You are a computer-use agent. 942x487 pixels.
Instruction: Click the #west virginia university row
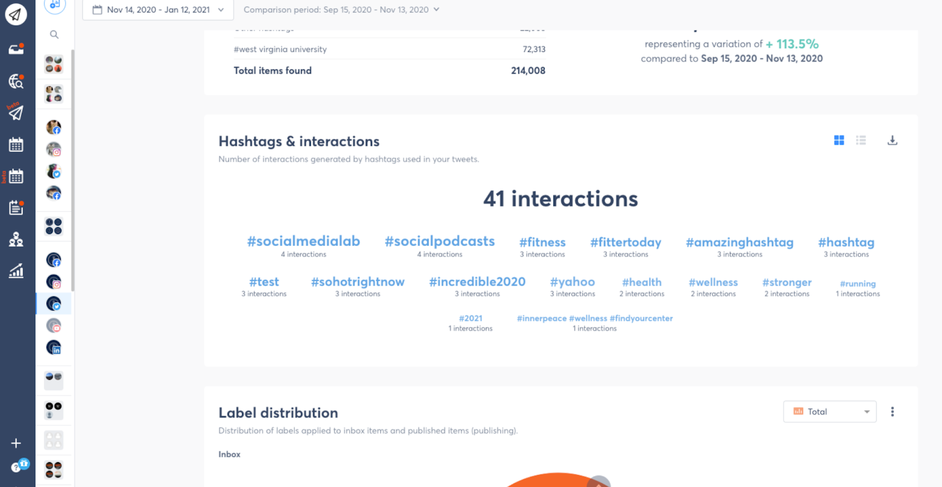coord(389,49)
